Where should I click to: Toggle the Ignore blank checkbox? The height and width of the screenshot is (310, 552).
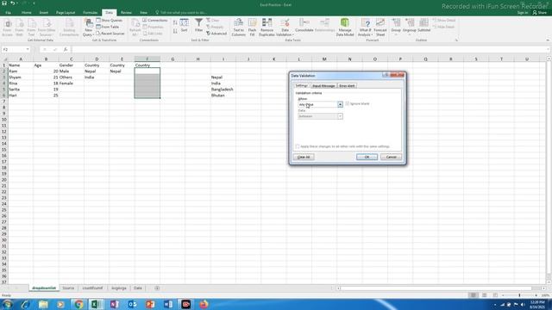coord(347,103)
